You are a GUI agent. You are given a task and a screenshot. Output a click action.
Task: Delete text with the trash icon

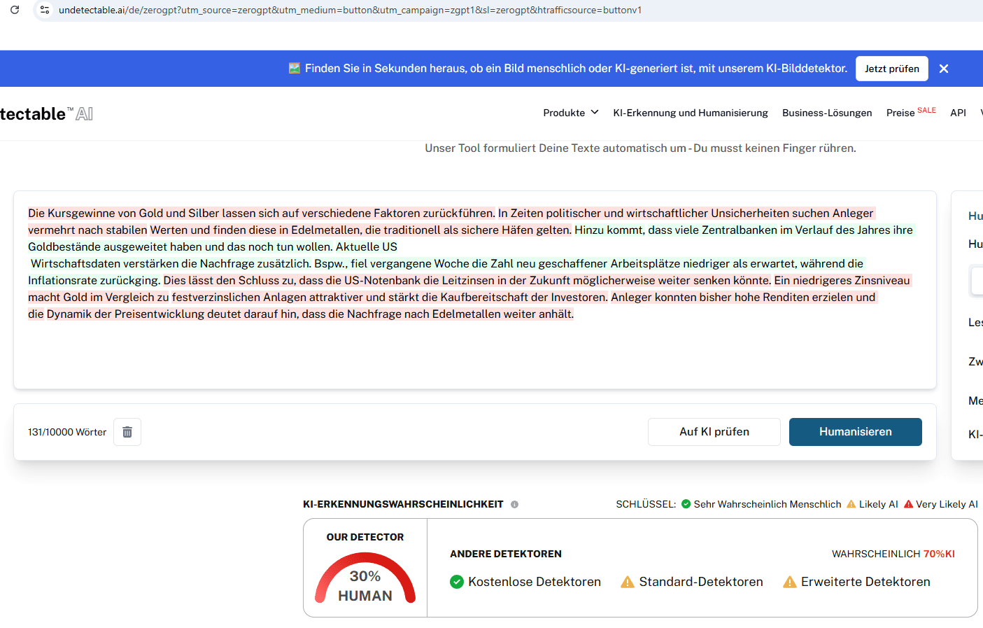(x=127, y=432)
